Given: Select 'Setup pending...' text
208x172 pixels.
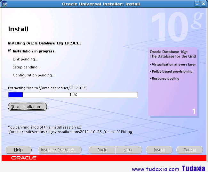Looking at the screenshot, I should [x=27, y=67].
